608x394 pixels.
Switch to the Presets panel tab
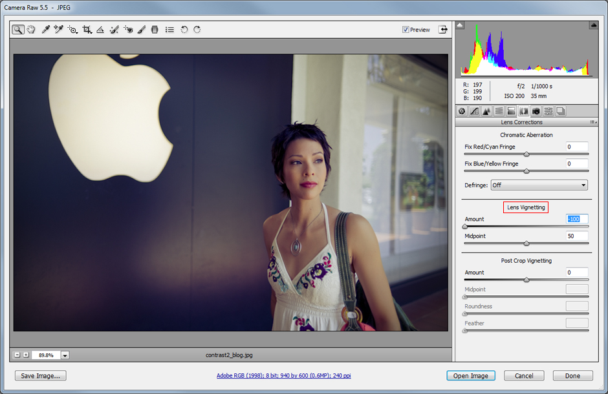point(548,112)
